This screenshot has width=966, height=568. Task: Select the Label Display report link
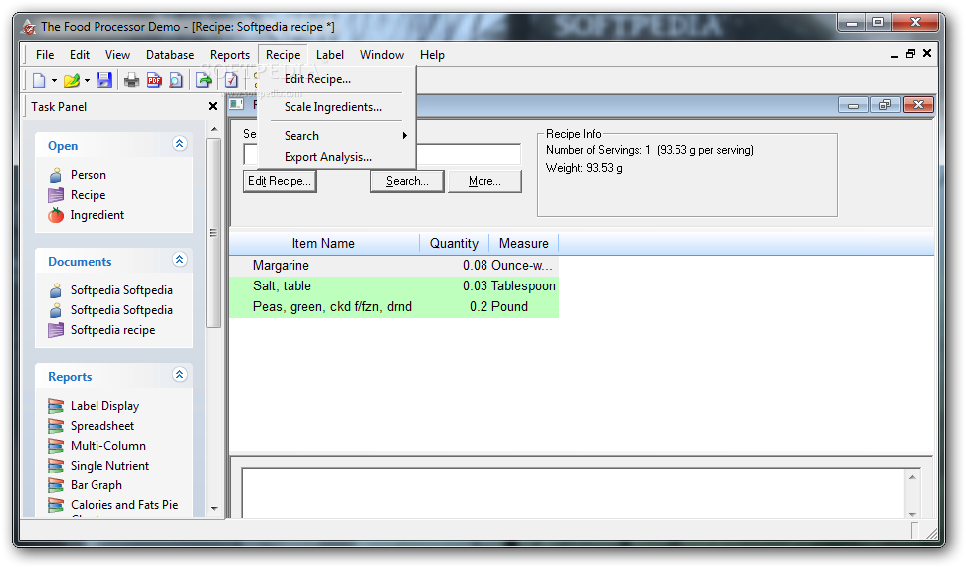pos(104,406)
